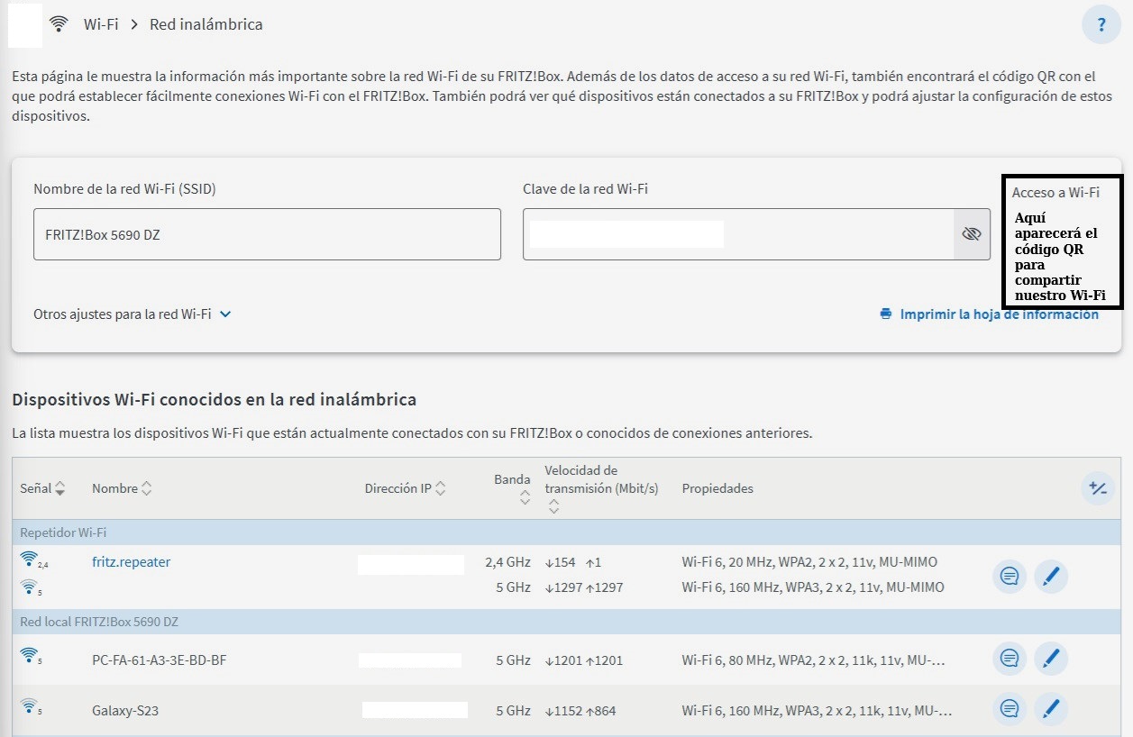The width and height of the screenshot is (1133, 737).
Task: Click the SSID name input field
Action: 267,234
